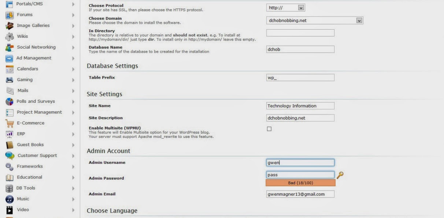Click the Forums category icon
The image size is (444, 218).
[10, 15]
